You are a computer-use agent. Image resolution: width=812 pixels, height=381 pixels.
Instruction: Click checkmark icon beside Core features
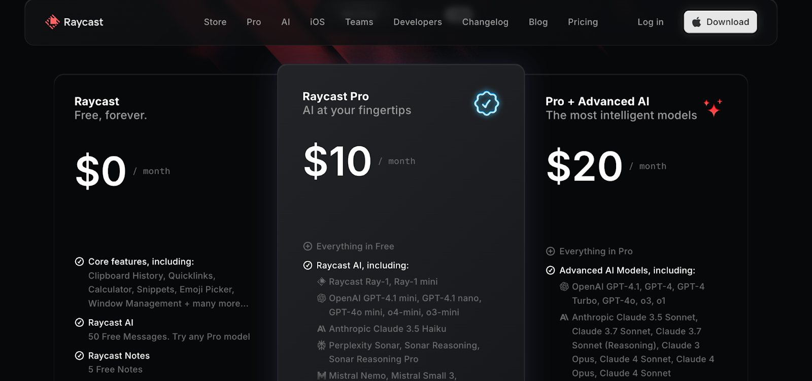[79, 261]
